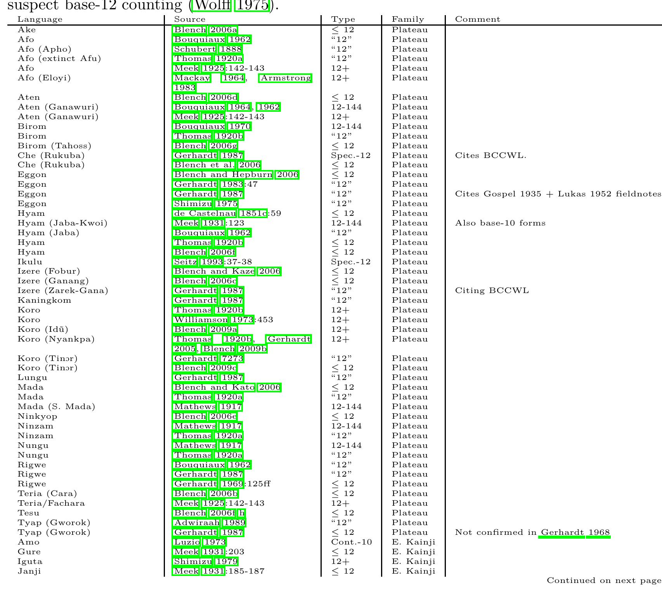Open Mathews 1917 citation in Ninzam row
The width and height of the screenshot is (662, 607).
click(208, 426)
